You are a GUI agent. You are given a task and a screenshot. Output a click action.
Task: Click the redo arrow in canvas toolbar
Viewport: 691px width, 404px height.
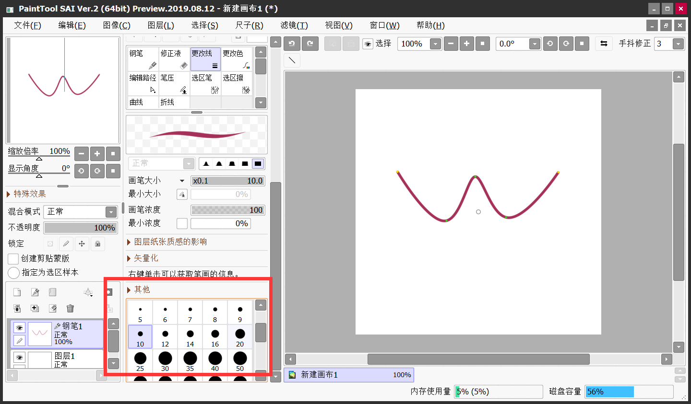[x=310, y=44]
